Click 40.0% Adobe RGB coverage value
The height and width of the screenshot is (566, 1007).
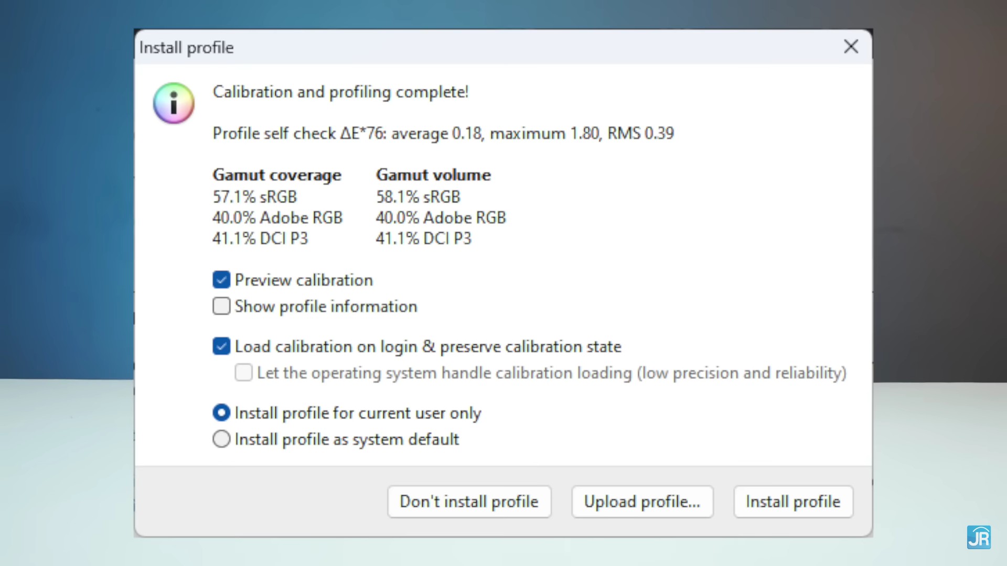277,218
